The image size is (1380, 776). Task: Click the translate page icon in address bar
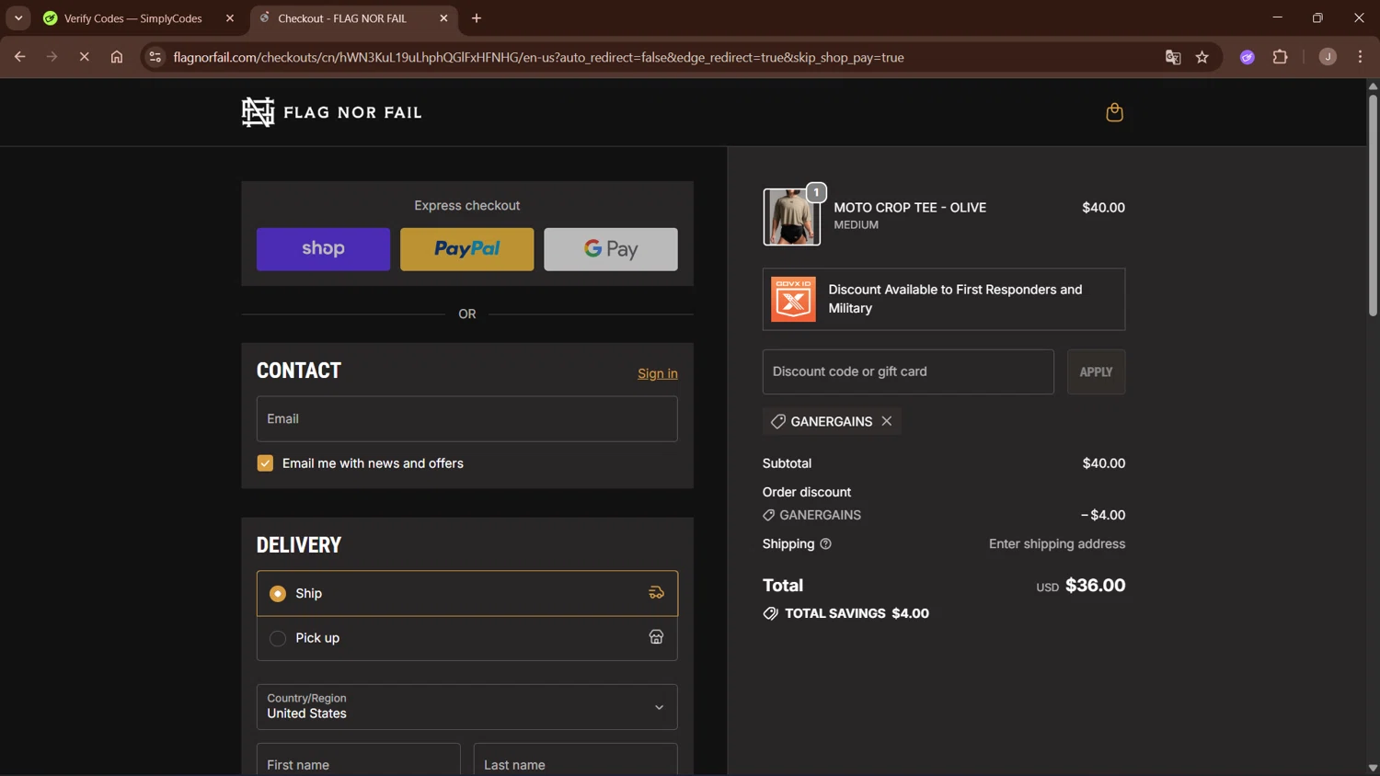tap(1173, 57)
